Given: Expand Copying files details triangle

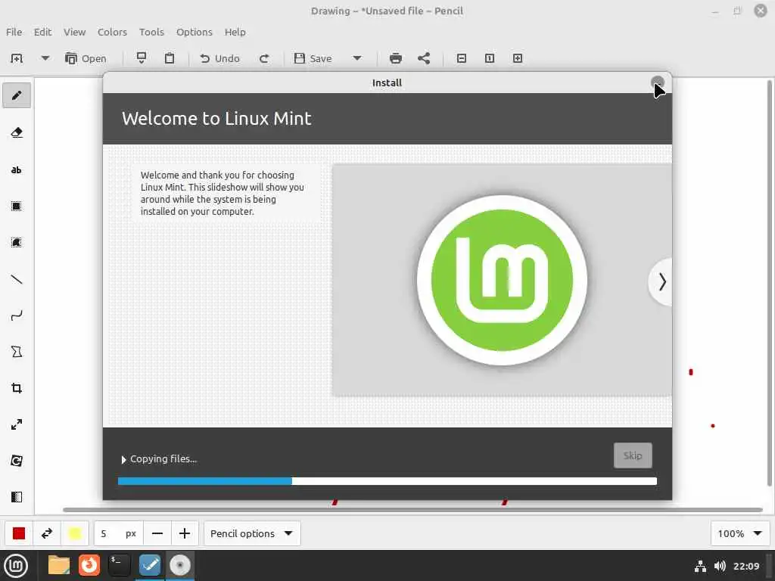Looking at the screenshot, I should (123, 459).
